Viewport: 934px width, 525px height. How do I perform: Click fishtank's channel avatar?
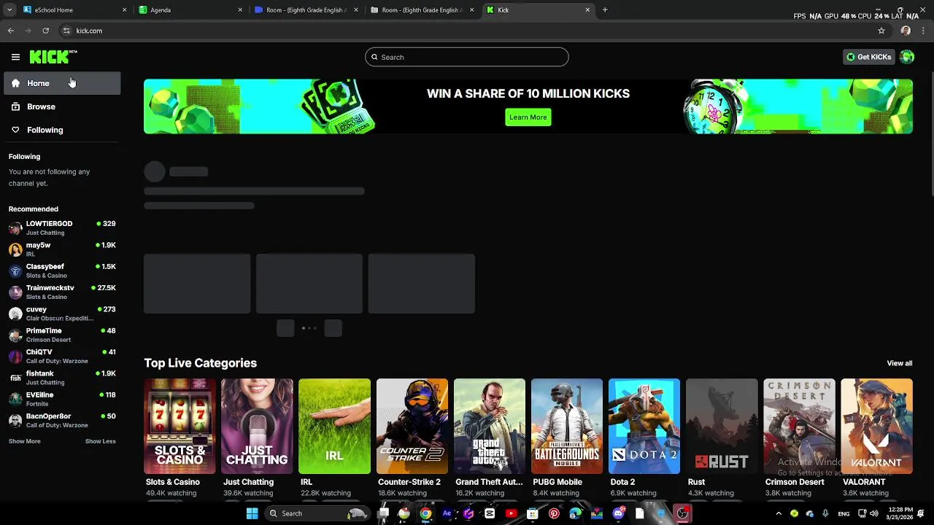(x=15, y=378)
